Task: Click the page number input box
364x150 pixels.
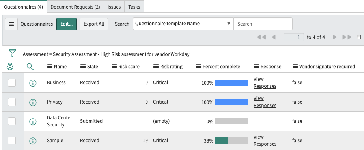Action: 294,37
